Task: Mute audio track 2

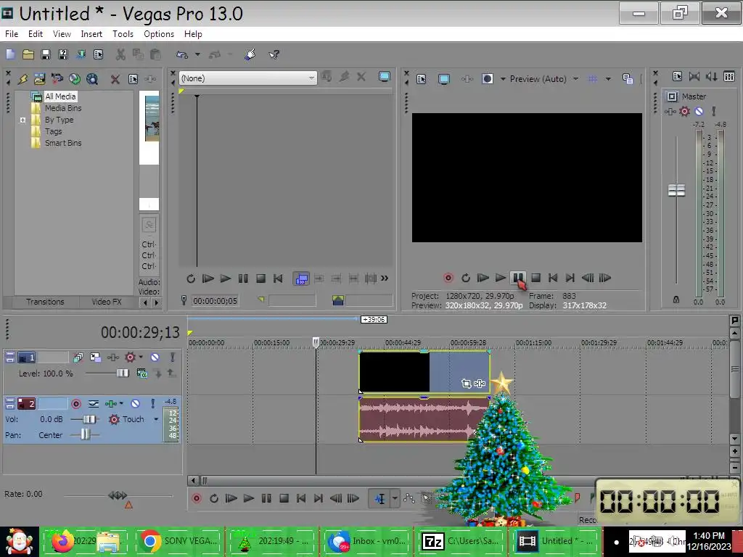Action: pyautogui.click(x=135, y=403)
